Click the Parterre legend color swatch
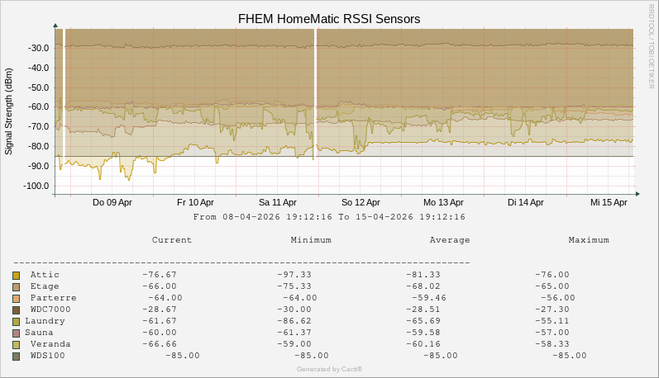This screenshot has width=659, height=378. click(x=16, y=298)
